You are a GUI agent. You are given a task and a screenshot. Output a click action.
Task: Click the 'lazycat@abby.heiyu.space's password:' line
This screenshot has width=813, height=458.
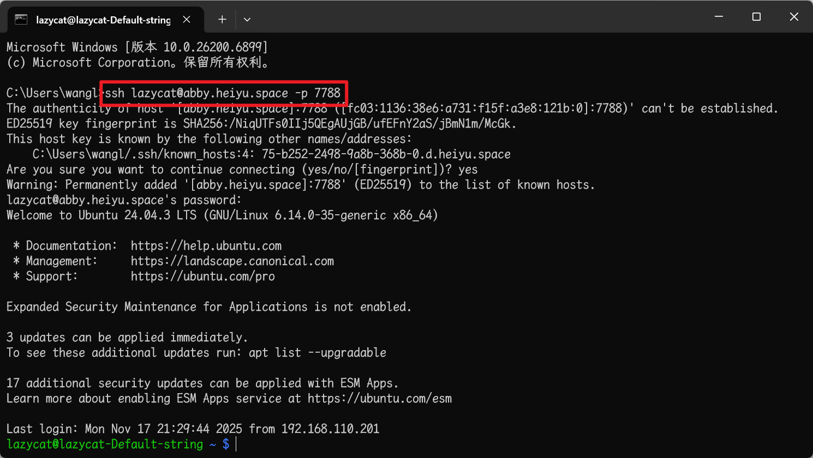click(x=124, y=200)
